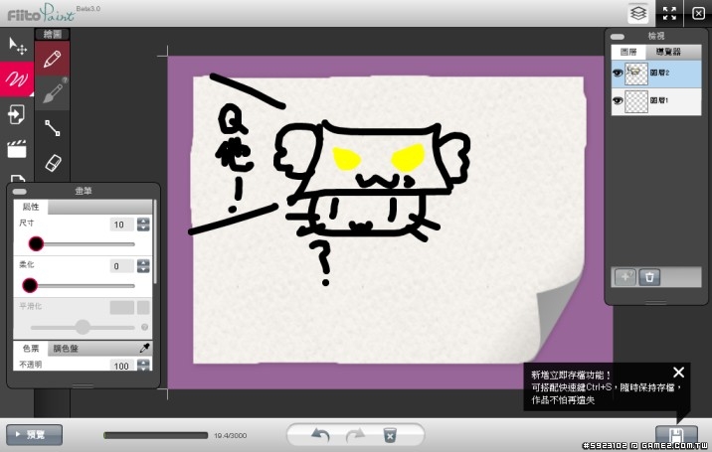Collapse the pencil properties panel
The image size is (712, 452).
20,190
